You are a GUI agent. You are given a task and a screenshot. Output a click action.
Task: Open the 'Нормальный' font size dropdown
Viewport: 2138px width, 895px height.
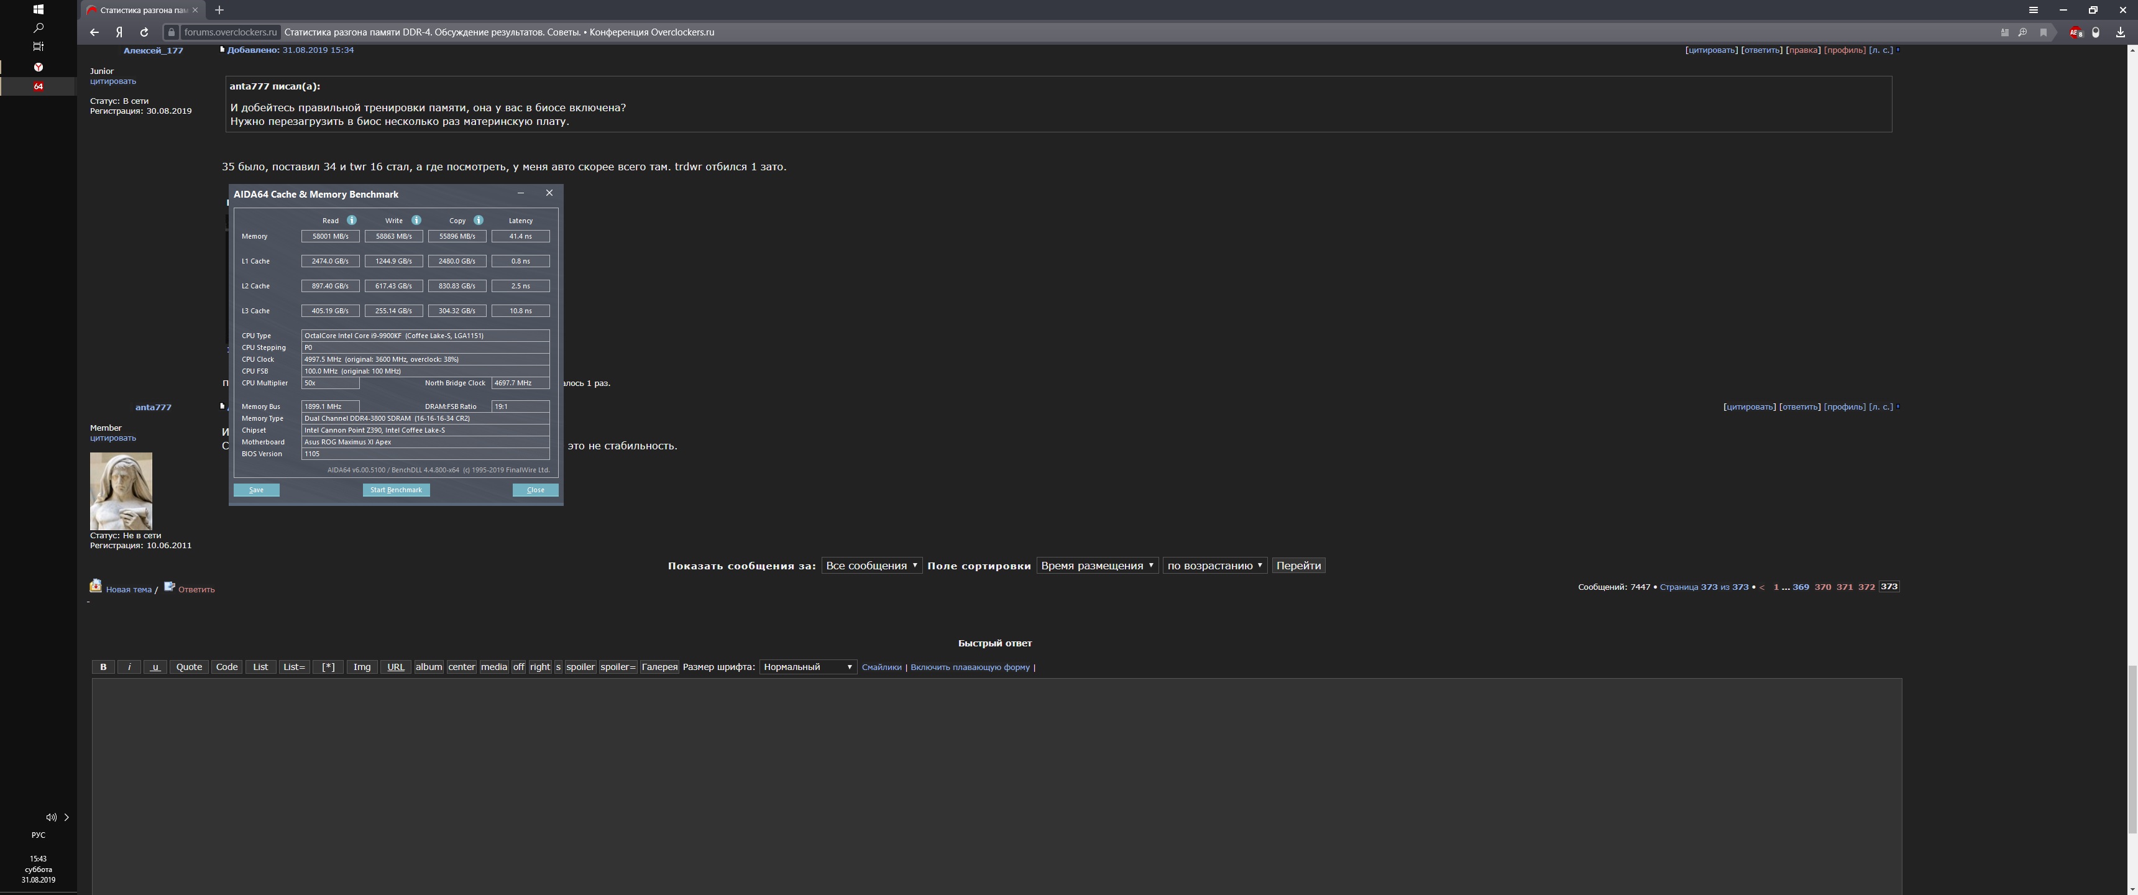(x=807, y=668)
